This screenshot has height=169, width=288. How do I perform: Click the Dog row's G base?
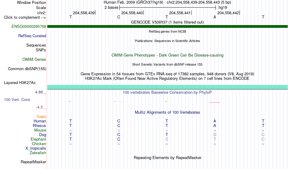215,135
